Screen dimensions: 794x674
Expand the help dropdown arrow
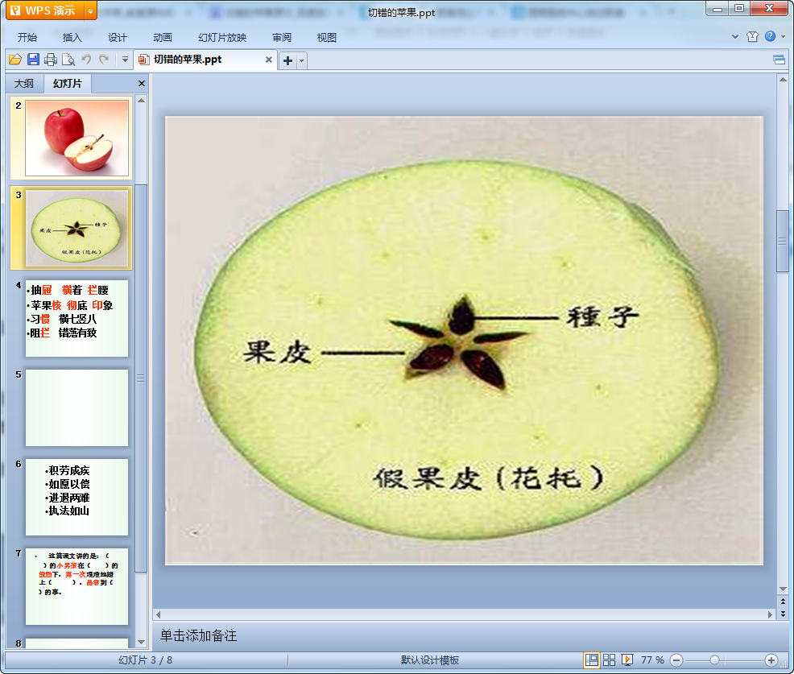click(x=783, y=36)
